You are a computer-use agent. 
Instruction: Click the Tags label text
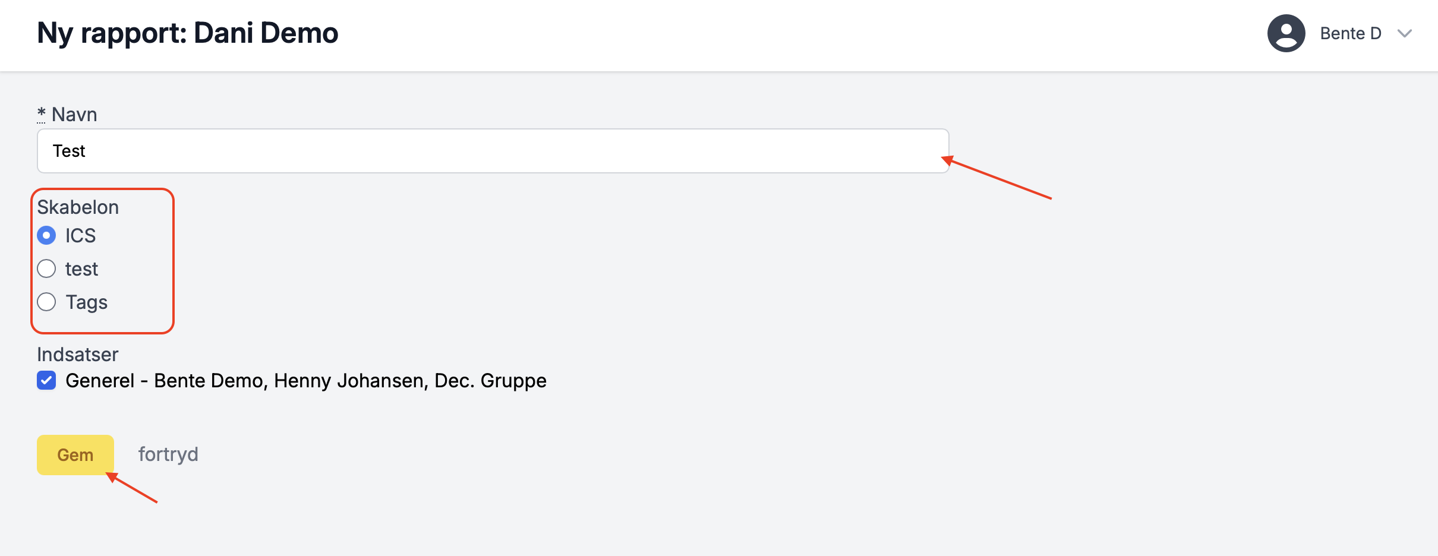86,302
